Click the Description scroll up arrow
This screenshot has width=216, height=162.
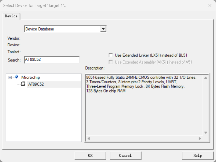206,78
